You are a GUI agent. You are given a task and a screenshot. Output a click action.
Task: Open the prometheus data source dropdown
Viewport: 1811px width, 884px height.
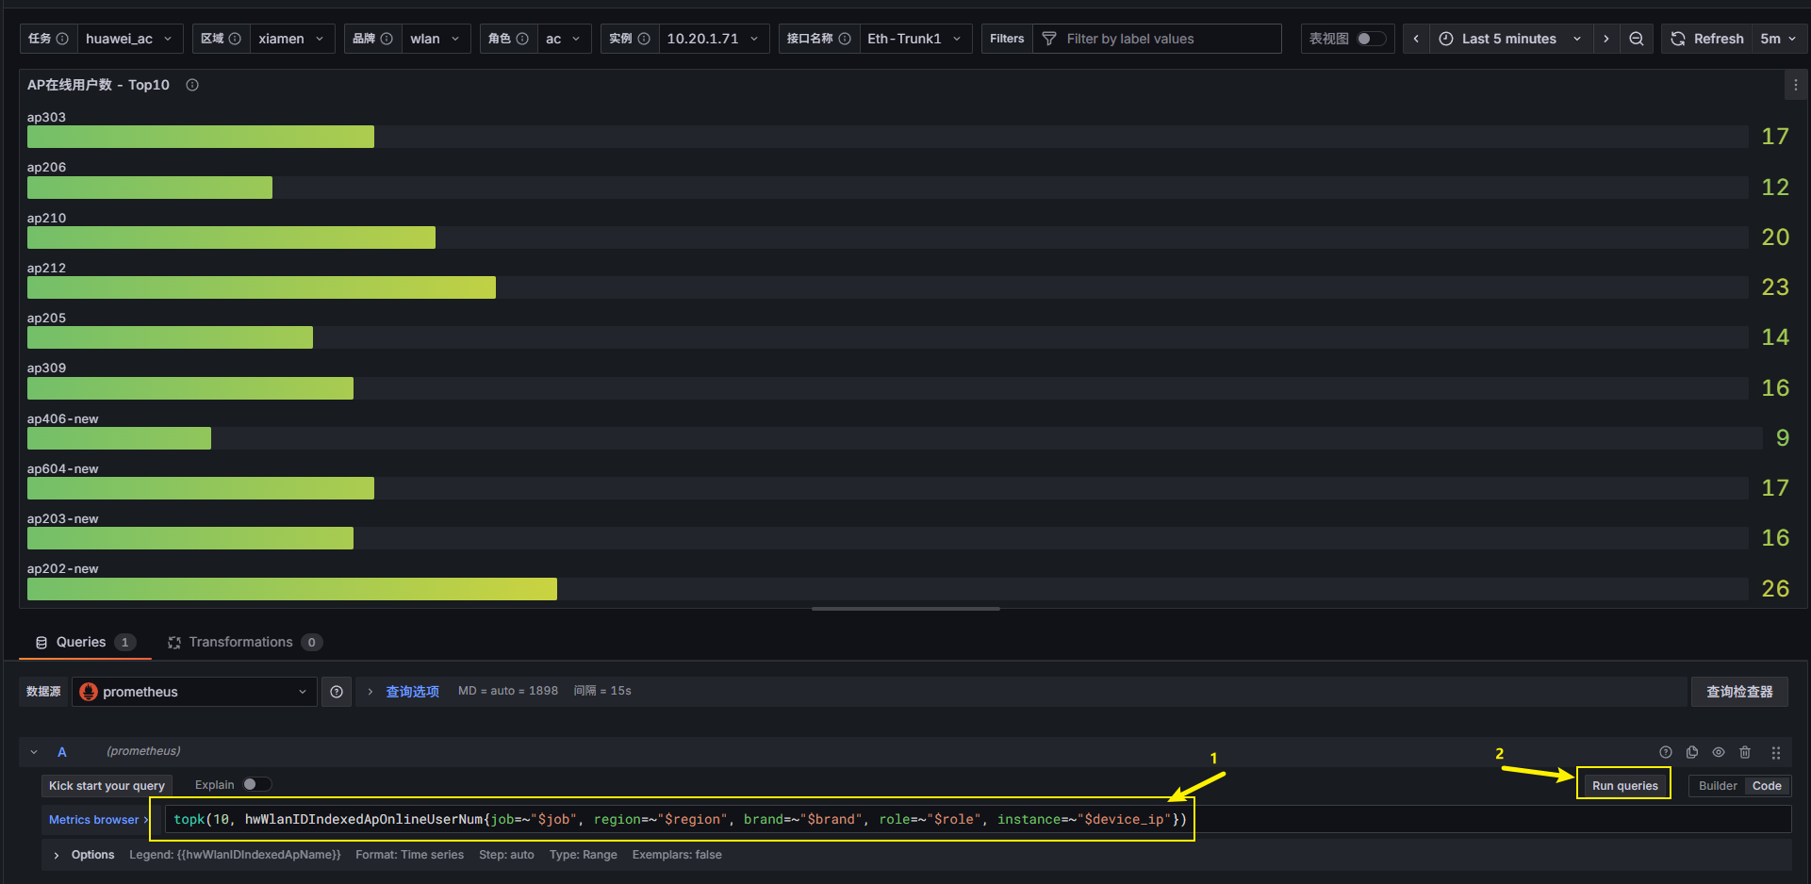[194, 692]
